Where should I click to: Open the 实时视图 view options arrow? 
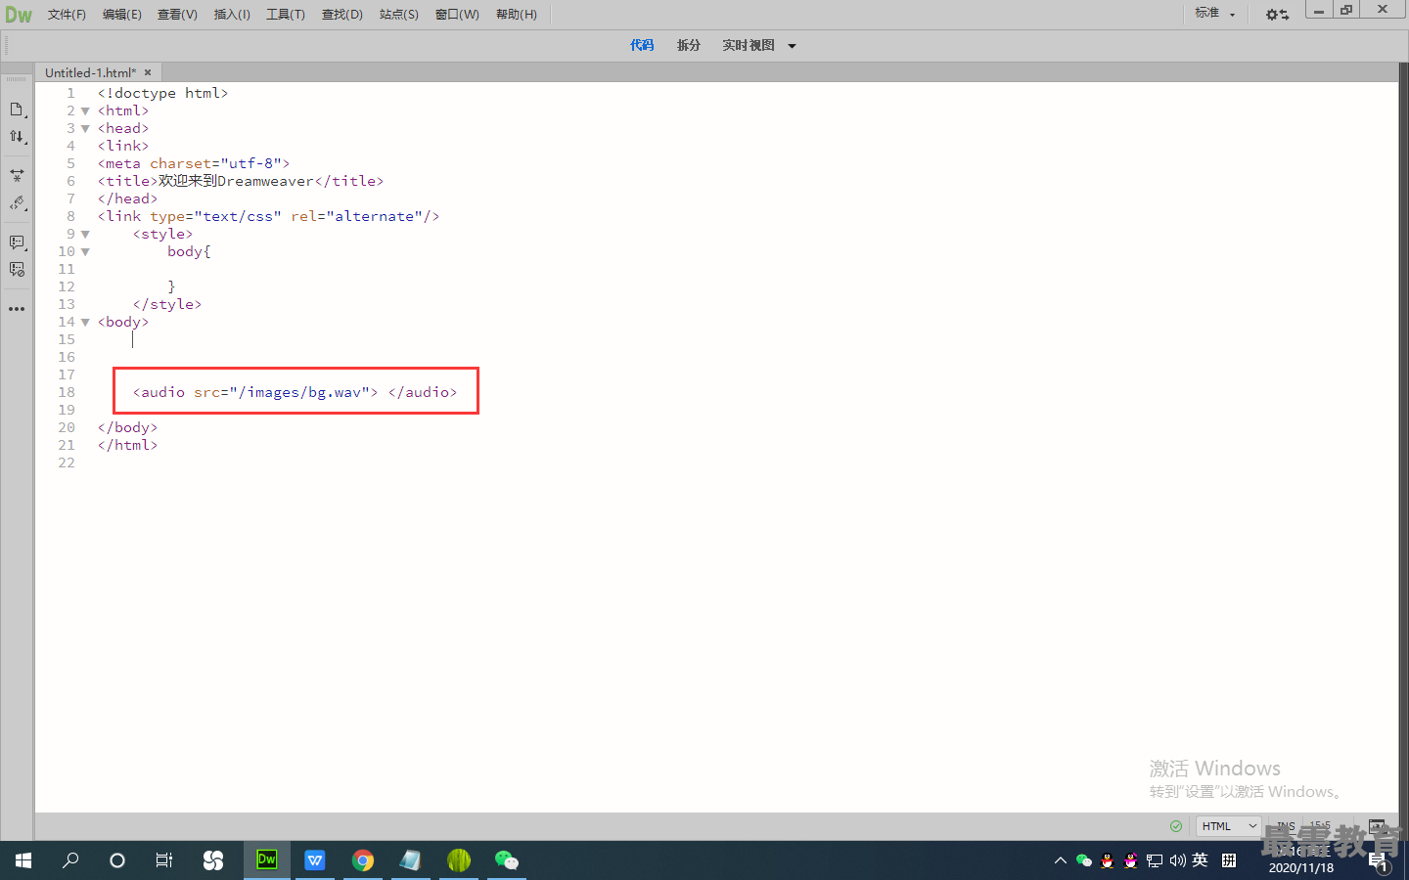(792, 46)
